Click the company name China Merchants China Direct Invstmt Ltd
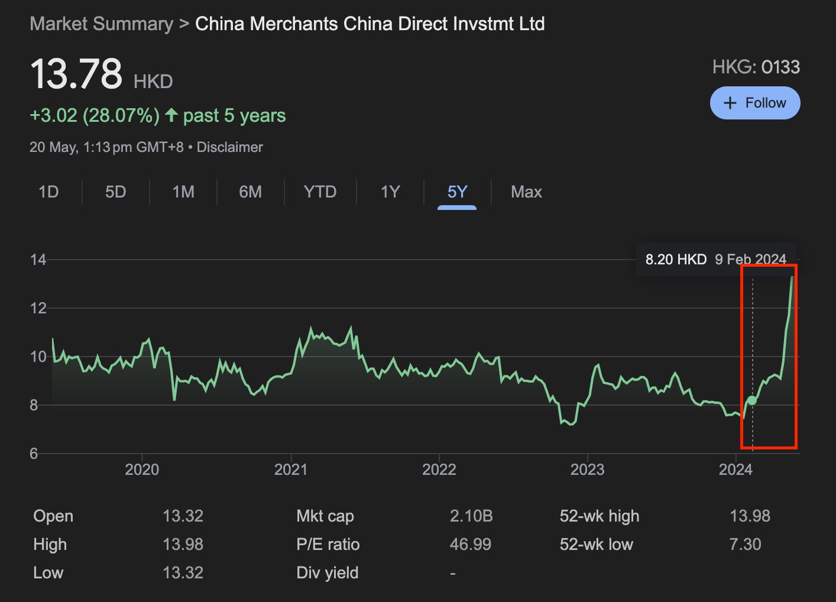836x602 pixels. 370,24
